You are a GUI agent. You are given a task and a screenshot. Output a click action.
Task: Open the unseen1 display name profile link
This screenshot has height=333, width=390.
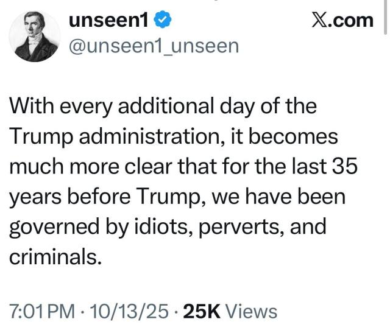(110, 21)
